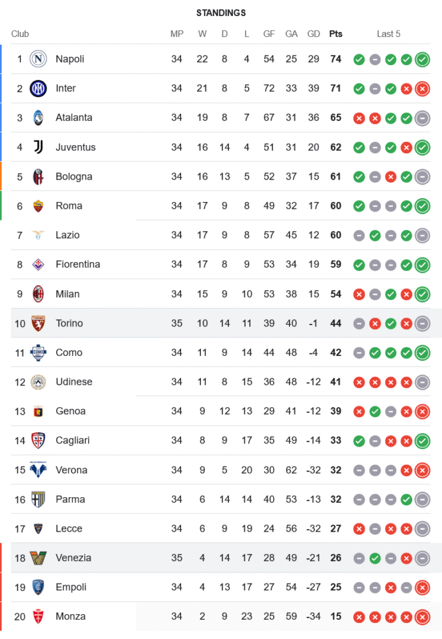The height and width of the screenshot is (639, 442).
Task: Click the Lazio team name
Action: (68, 235)
